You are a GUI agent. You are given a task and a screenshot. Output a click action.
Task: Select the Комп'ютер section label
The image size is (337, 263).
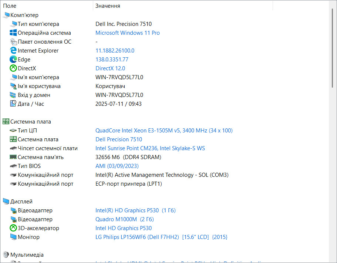pyautogui.click(x=24, y=15)
